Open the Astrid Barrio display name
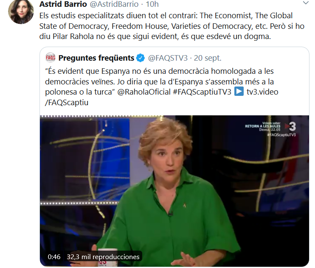Viewport: 315px width, 268px height. coord(63,4)
